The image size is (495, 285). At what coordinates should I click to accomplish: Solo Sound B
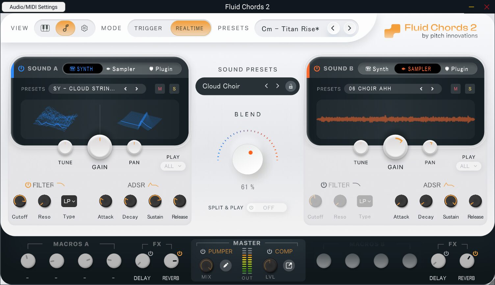point(470,89)
